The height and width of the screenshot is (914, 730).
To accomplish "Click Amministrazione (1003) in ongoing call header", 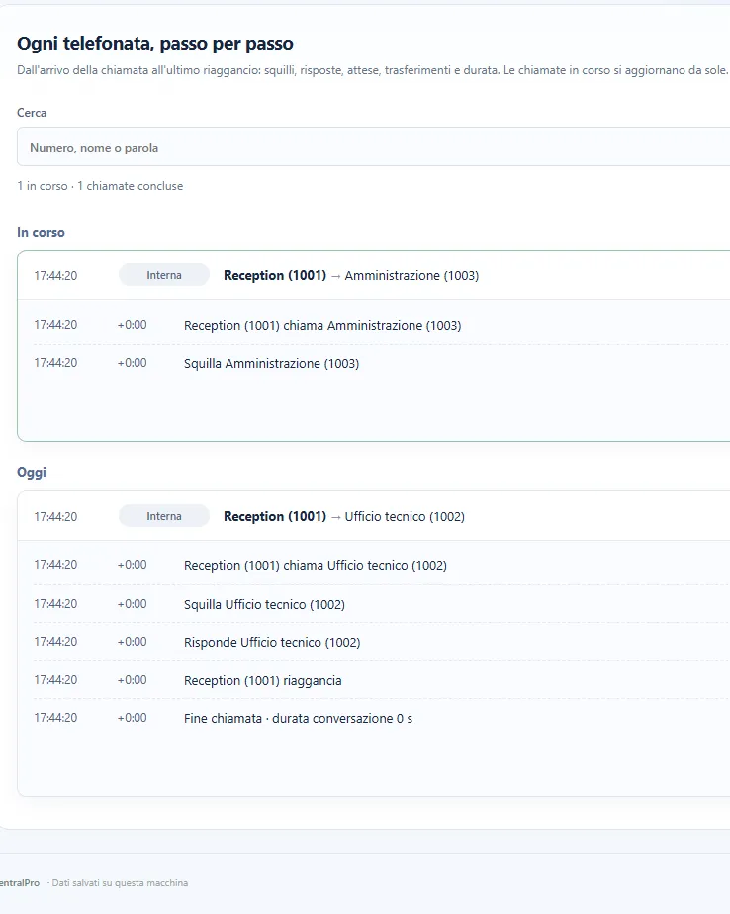I will click(x=411, y=275).
